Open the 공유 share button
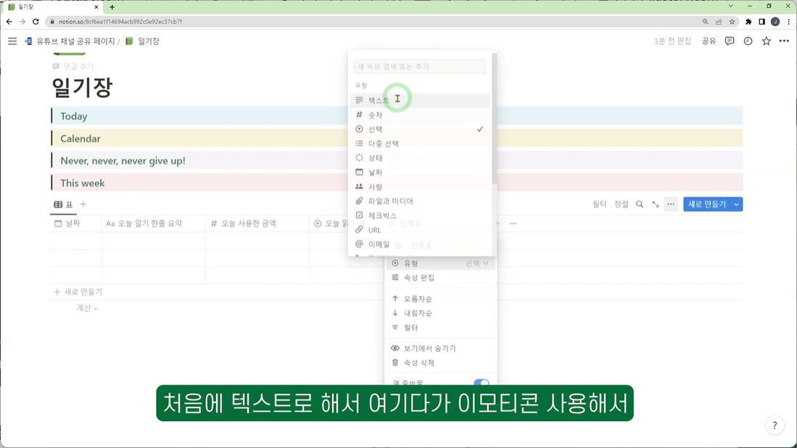This screenshot has width=797, height=448. click(x=709, y=41)
